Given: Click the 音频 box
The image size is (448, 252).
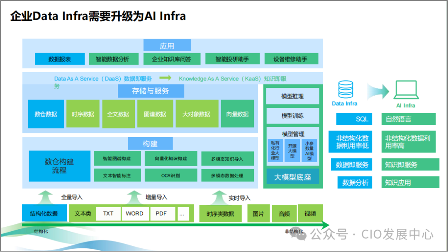Looking at the screenshot, I should (x=284, y=213).
